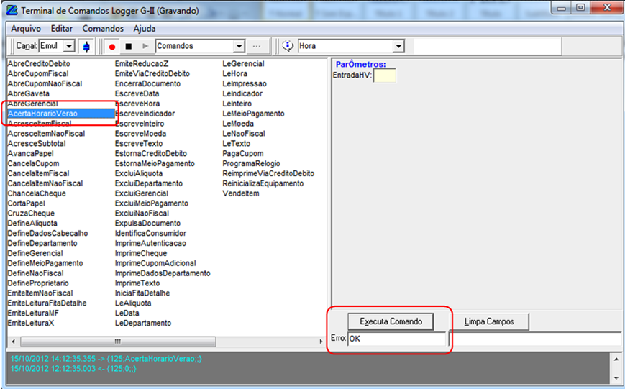
Task: Choose ImprimeCheque from the command list
Action: click(141, 253)
